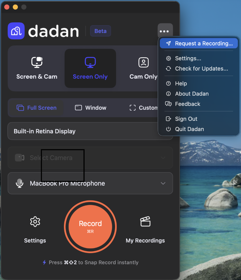Viewport: 241px width, 280px height.
Task: Choose Request a Recording... menu item
Action: click(199, 43)
